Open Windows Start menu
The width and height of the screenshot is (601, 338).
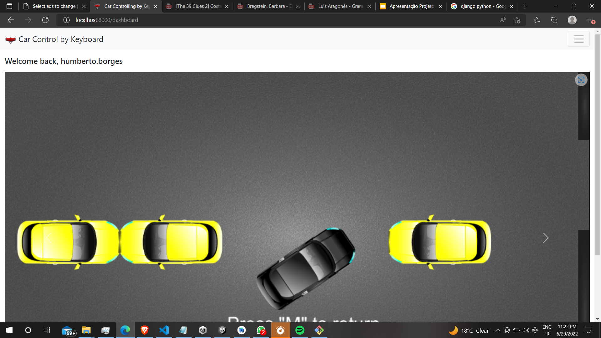[9, 330]
